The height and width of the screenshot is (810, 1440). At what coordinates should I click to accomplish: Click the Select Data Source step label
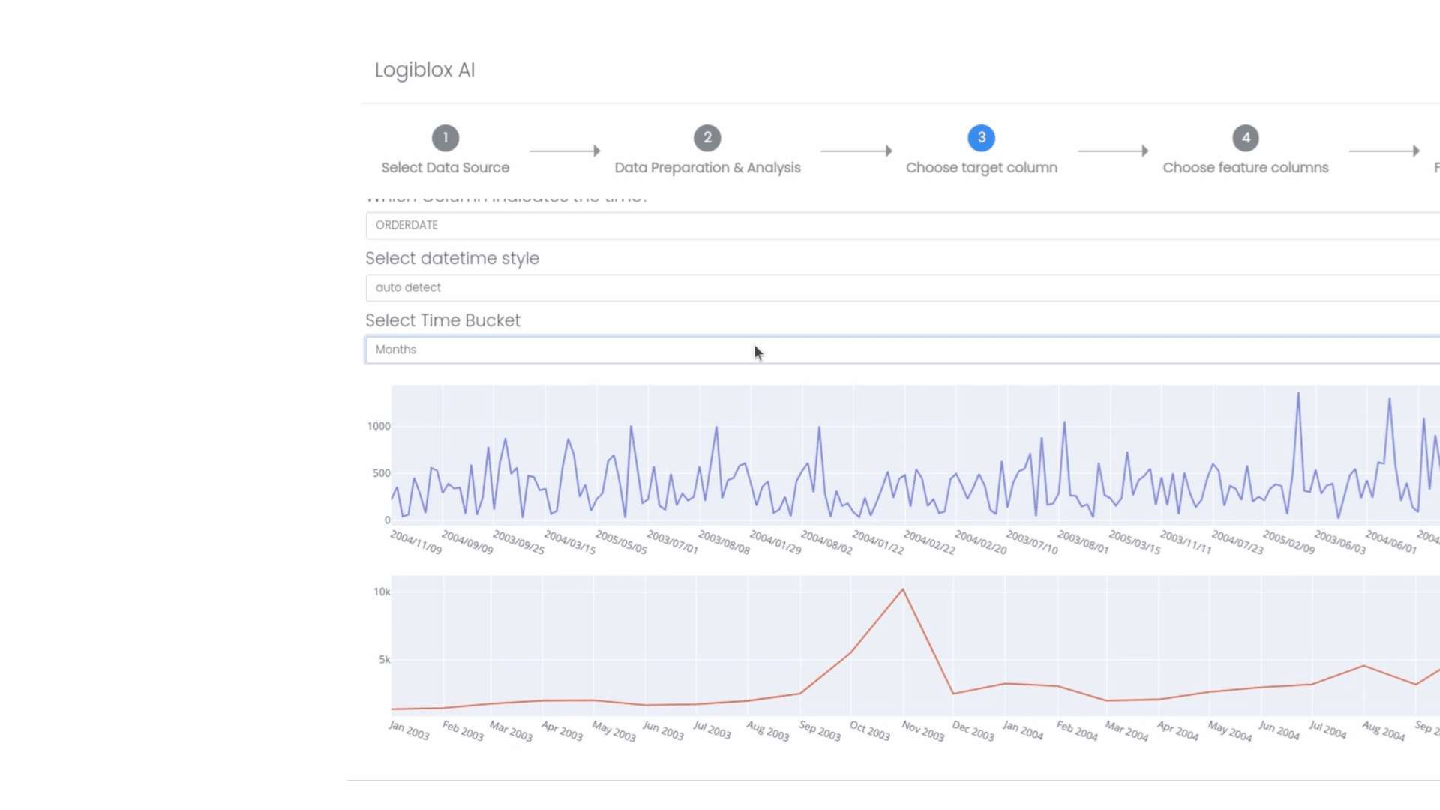point(445,167)
